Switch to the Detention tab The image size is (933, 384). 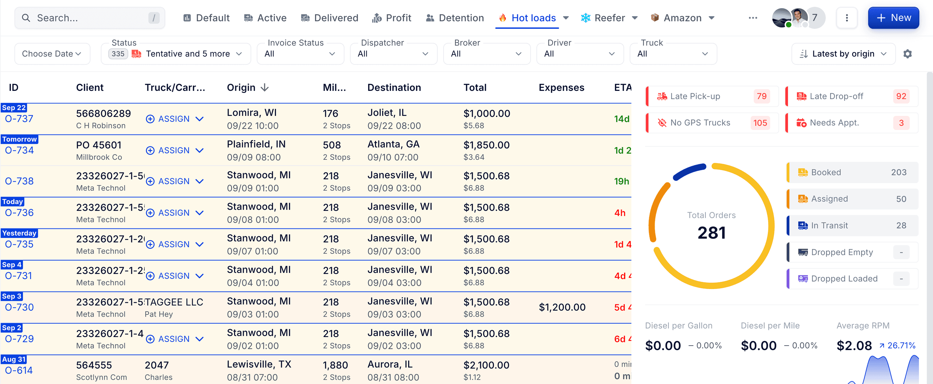pyautogui.click(x=455, y=18)
